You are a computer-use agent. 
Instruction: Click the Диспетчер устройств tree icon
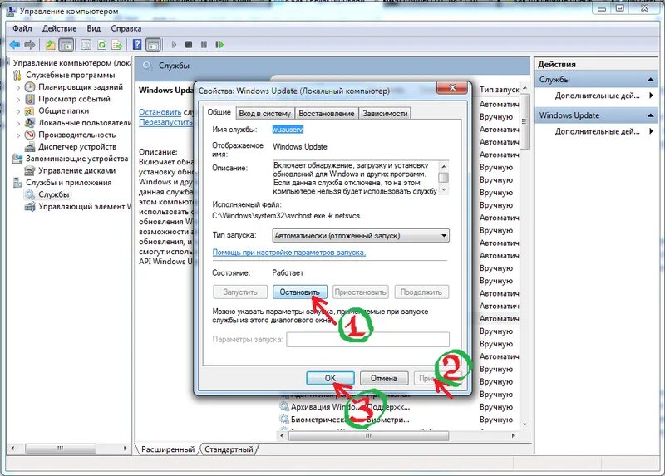click(x=30, y=147)
